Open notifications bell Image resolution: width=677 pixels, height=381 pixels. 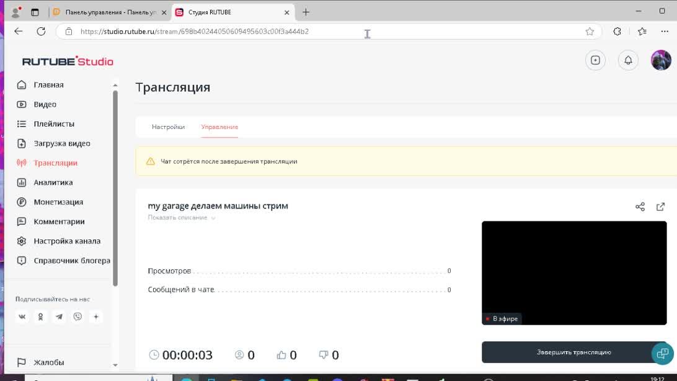pos(628,60)
